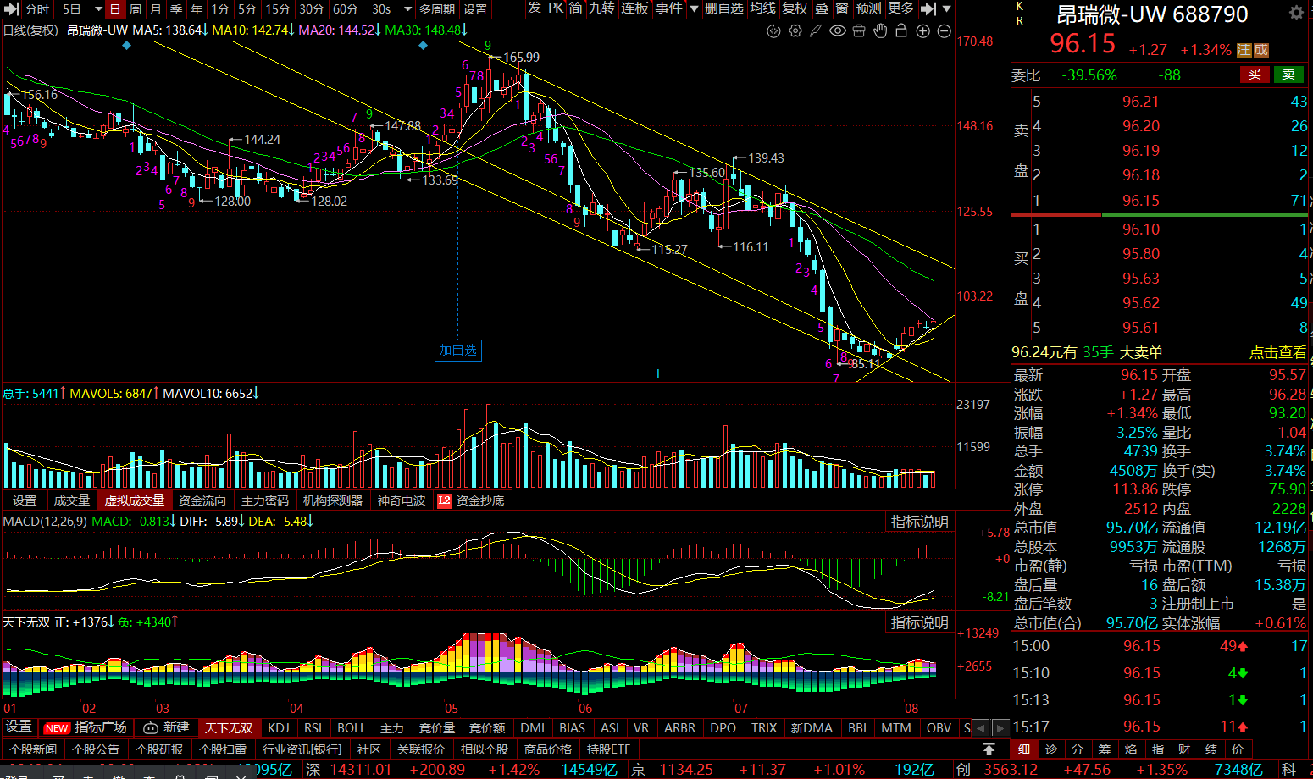The height and width of the screenshot is (779, 1313).
Task: Expand the 5日 period dropdown arrow
Action: pyautogui.click(x=97, y=8)
